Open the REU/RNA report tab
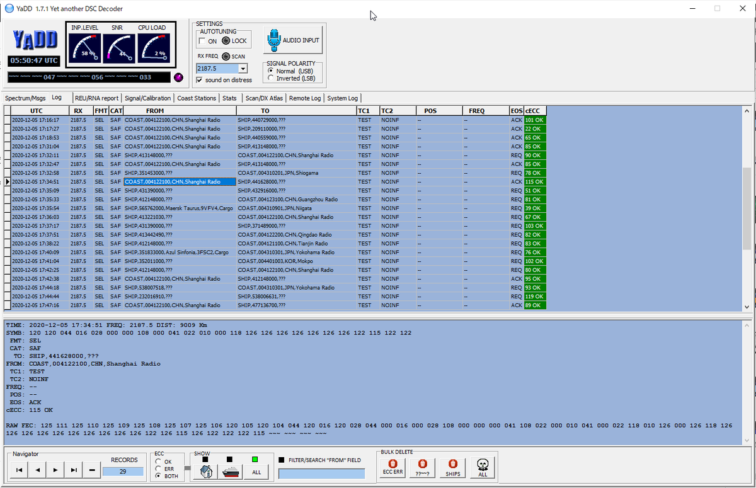 tap(96, 98)
